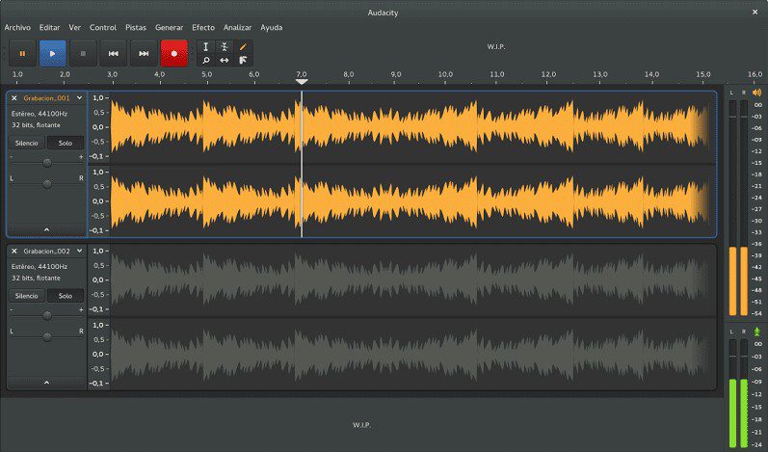This screenshot has height=452, width=768.
Task: Skip to end of the project
Action: 144,53
